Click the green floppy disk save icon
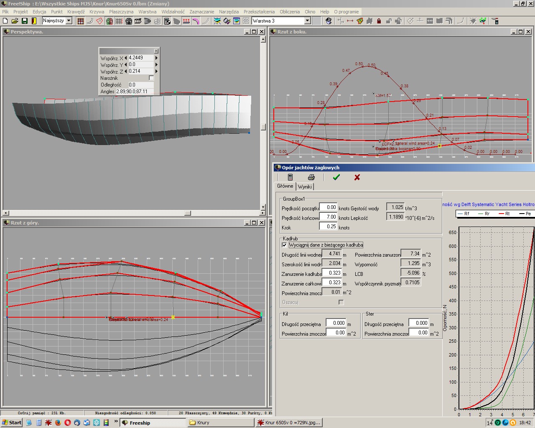 coord(25,21)
